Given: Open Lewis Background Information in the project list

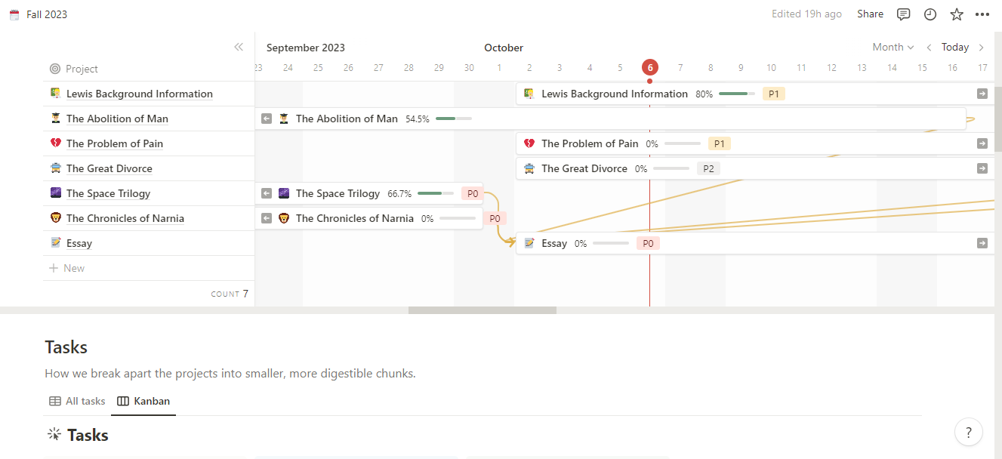Looking at the screenshot, I should point(140,94).
